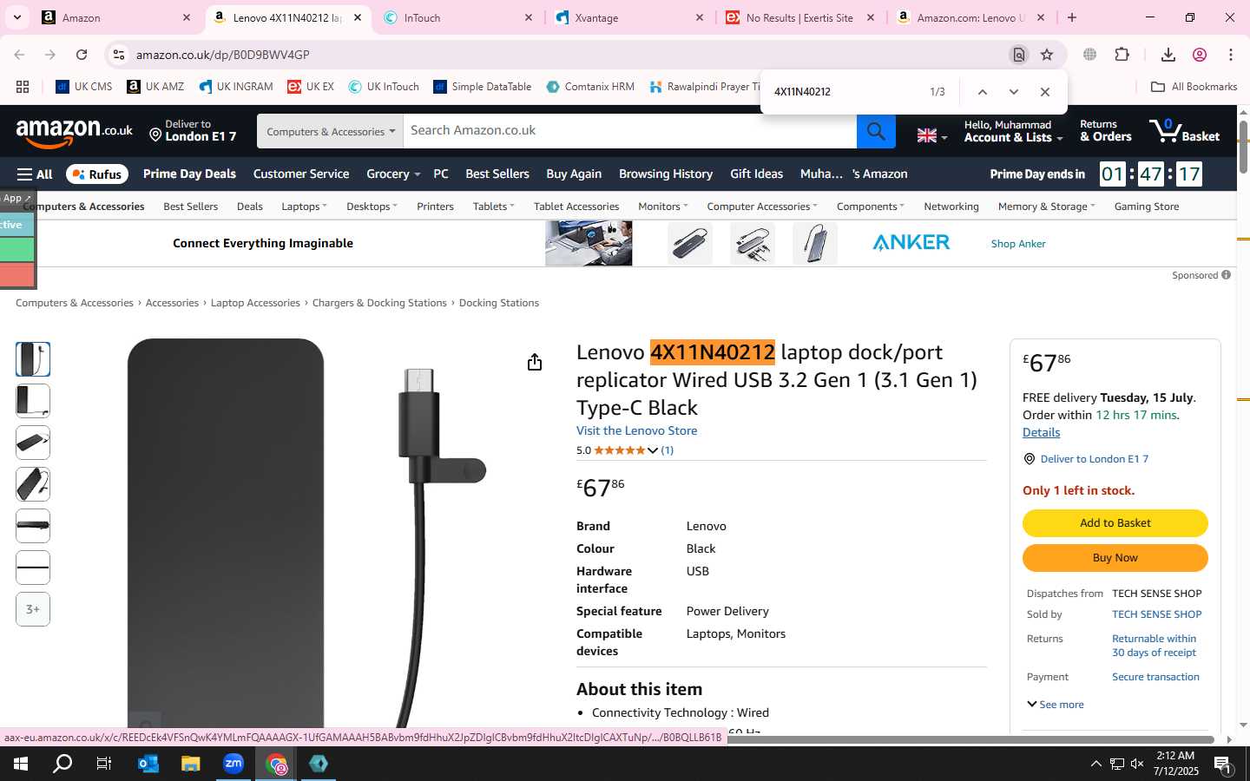The image size is (1250, 781).
Task: View site information icon in address bar
Action: pyautogui.click(x=119, y=55)
